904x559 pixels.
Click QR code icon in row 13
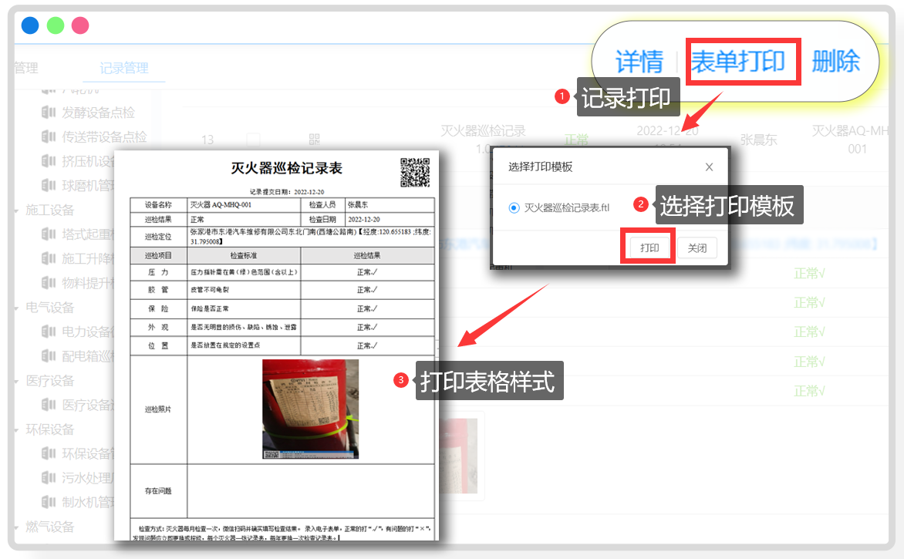coord(314,140)
